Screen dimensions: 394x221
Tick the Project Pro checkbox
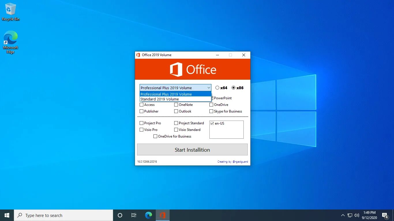141,123
